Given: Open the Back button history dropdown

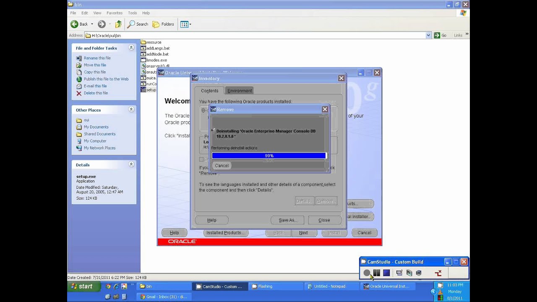Looking at the screenshot, I should click(92, 24).
